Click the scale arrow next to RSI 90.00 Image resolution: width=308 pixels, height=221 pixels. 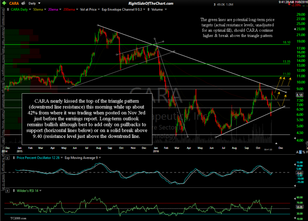click(x=295, y=198)
